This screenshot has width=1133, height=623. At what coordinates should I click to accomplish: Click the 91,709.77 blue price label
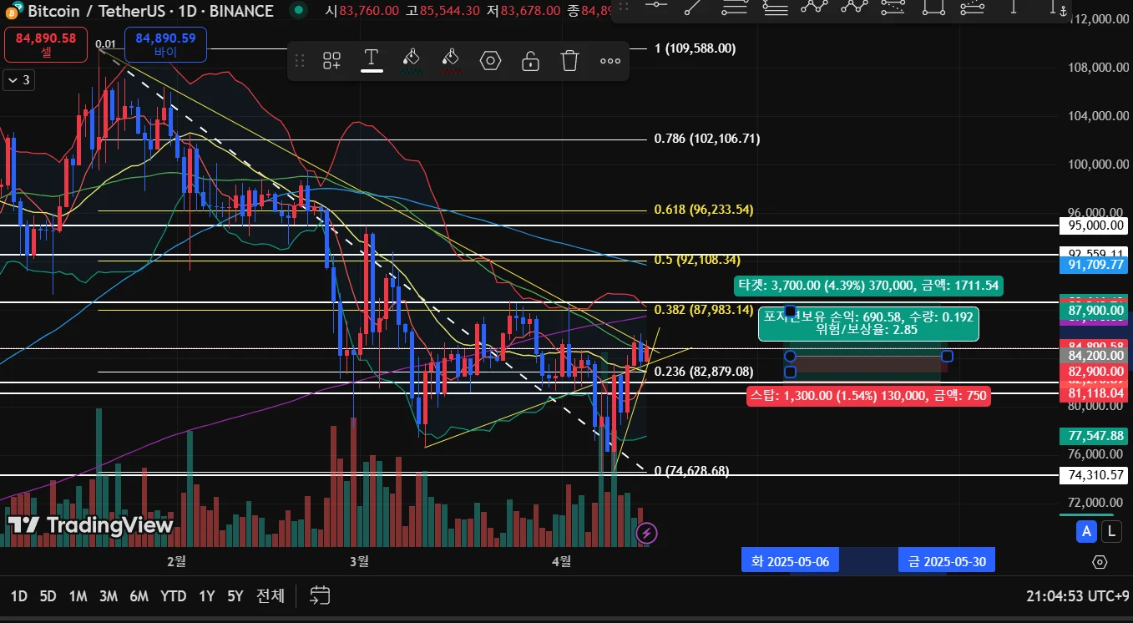click(1093, 265)
